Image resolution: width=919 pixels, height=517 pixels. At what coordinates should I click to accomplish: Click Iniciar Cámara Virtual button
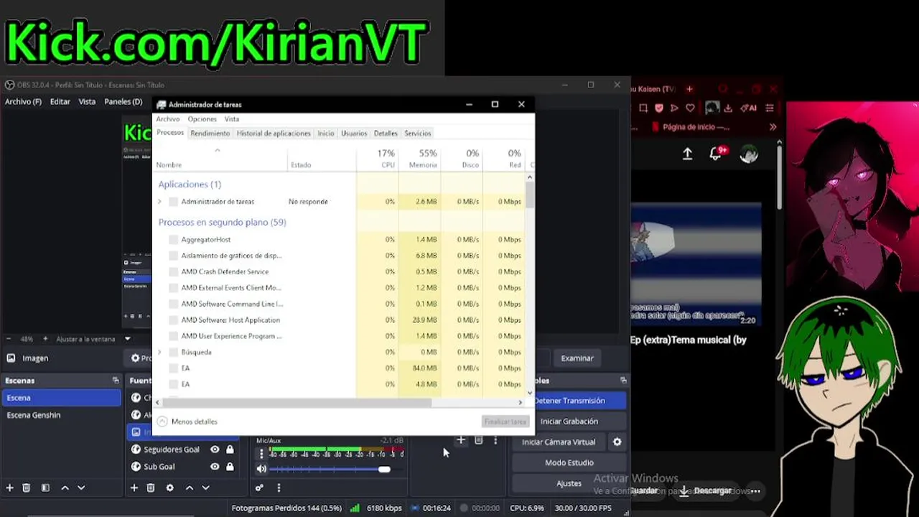pos(559,442)
